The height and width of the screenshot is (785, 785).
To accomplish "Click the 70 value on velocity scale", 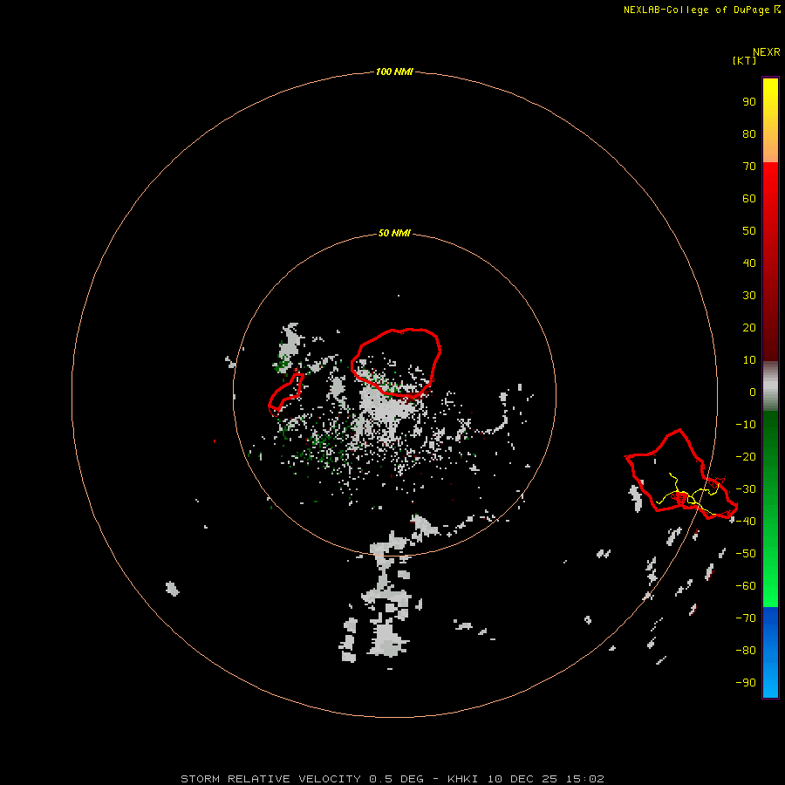I will tap(749, 167).
